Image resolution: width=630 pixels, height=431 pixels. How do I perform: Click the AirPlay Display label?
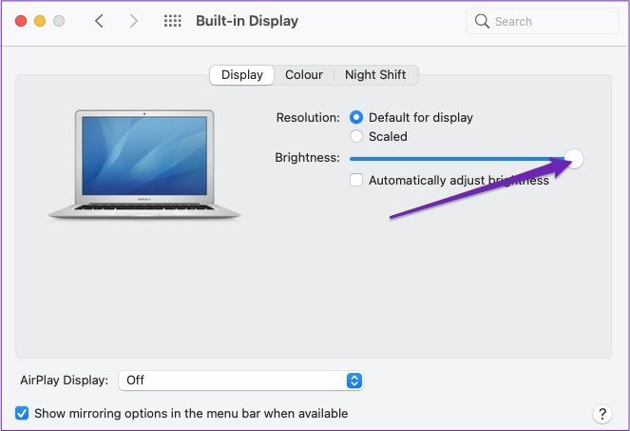click(x=65, y=381)
